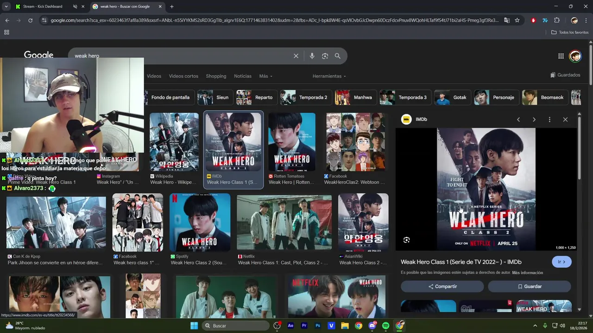Screen dimensions: 593x333
Task: Filter images by Temporada 2 chip
Action: tap(306, 98)
